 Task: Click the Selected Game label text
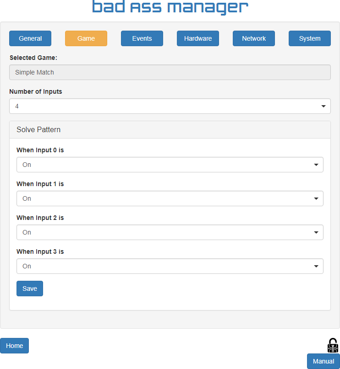coord(33,58)
